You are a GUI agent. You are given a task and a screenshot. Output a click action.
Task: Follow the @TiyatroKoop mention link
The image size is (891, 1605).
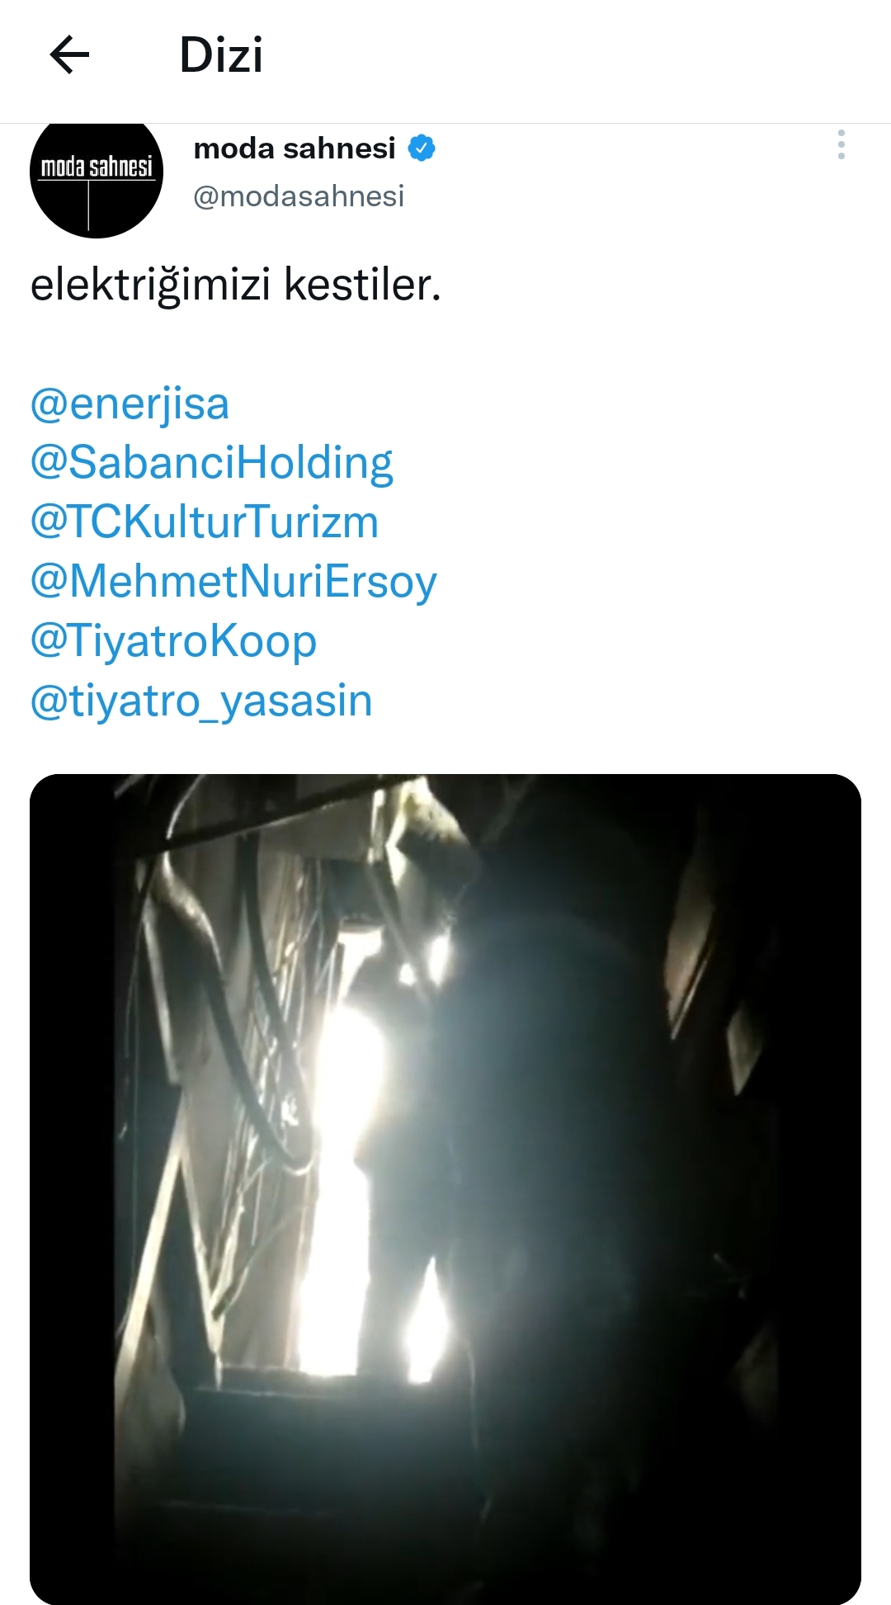[173, 641]
